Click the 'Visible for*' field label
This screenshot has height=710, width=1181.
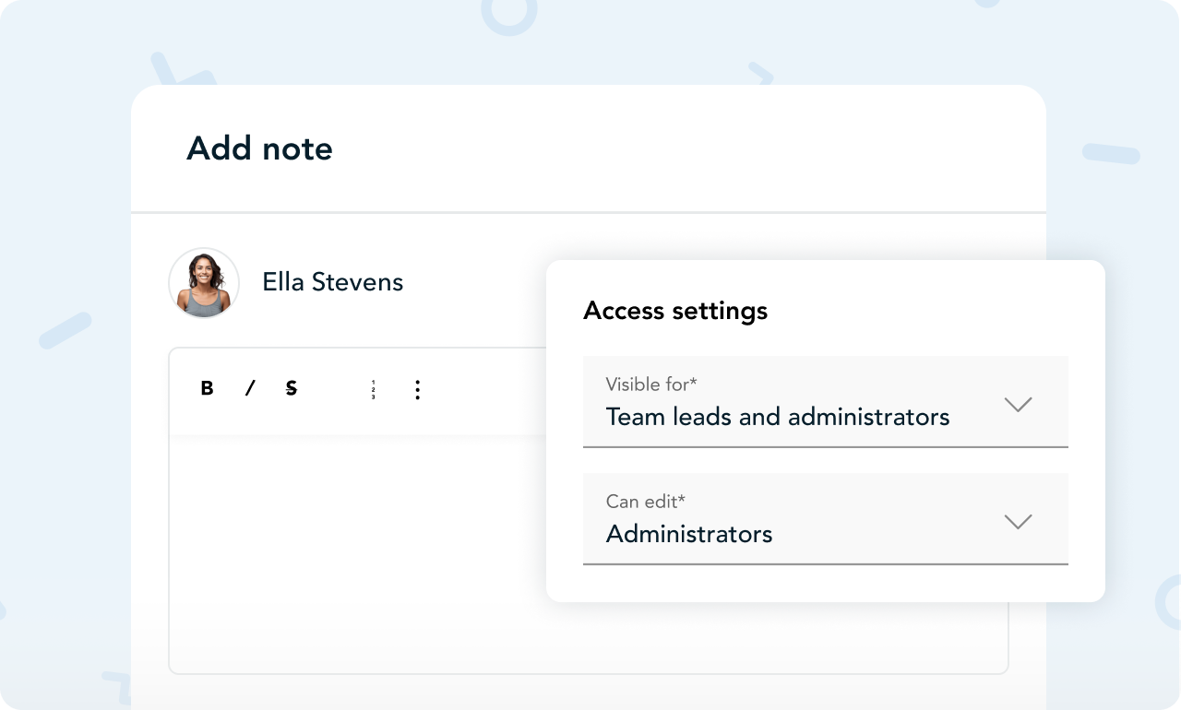click(650, 385)
